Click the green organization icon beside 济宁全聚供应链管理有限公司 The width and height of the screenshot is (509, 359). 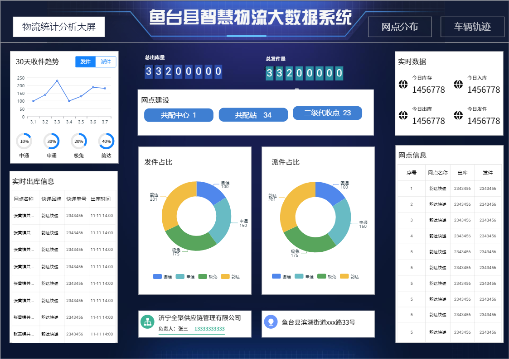[147, 321]
